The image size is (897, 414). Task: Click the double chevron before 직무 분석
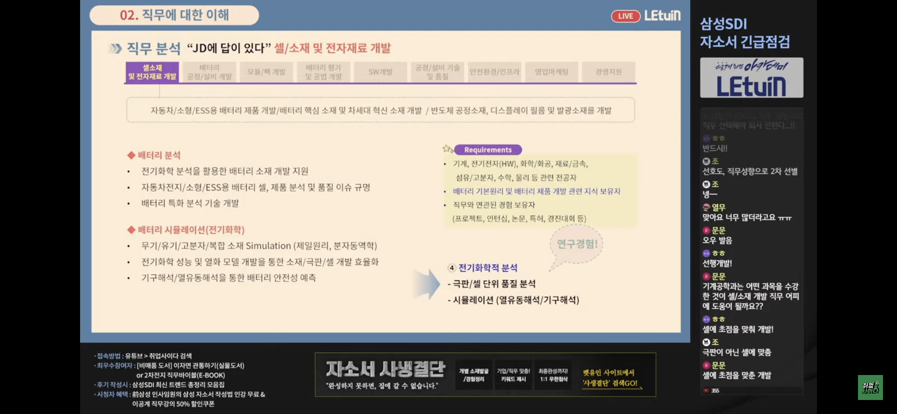(115, 48)
